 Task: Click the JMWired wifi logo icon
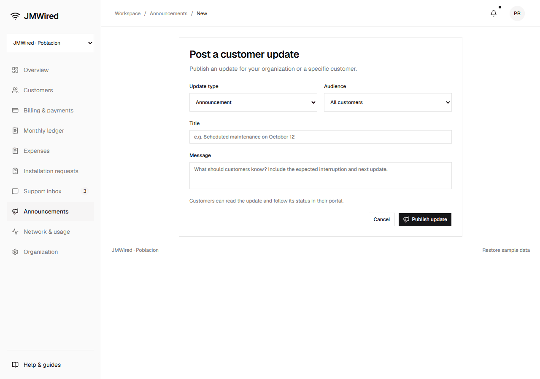coord(15,16)
